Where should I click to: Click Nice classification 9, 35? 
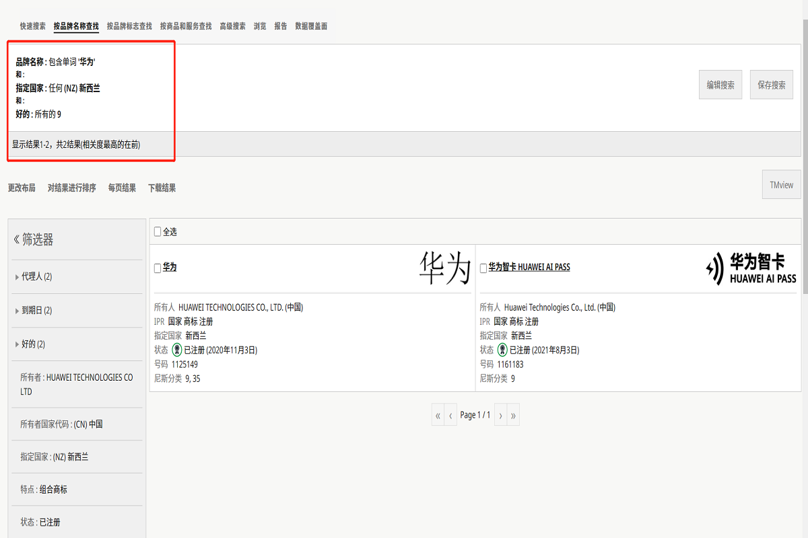[193, 379]
